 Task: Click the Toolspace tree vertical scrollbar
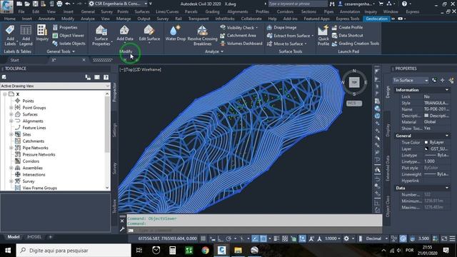point(107,141)
